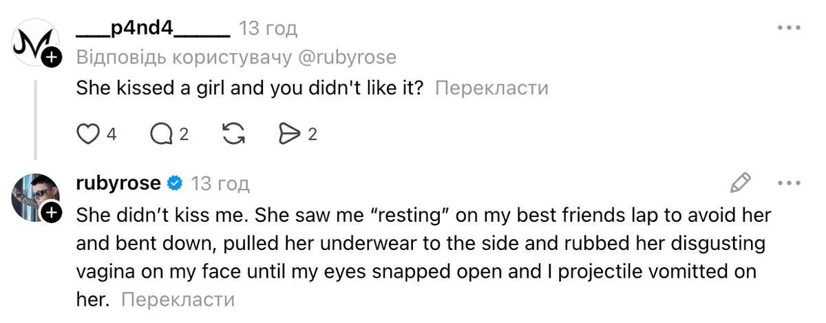Translate rubyrose's reply with Перекласти
The width and height of the screenshot is (826, 323).
click(178, 300)
